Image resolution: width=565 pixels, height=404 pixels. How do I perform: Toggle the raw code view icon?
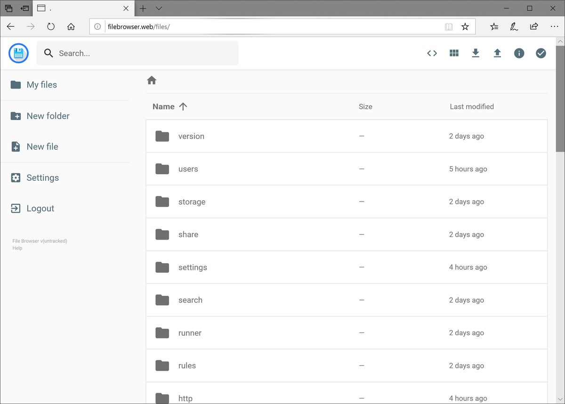click(432, 53)
